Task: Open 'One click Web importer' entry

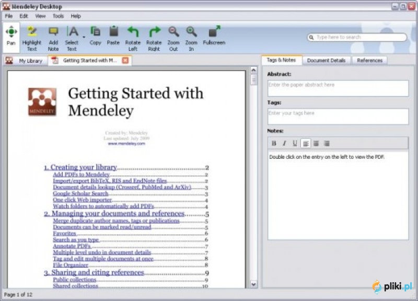Action: tap(83, 200)
